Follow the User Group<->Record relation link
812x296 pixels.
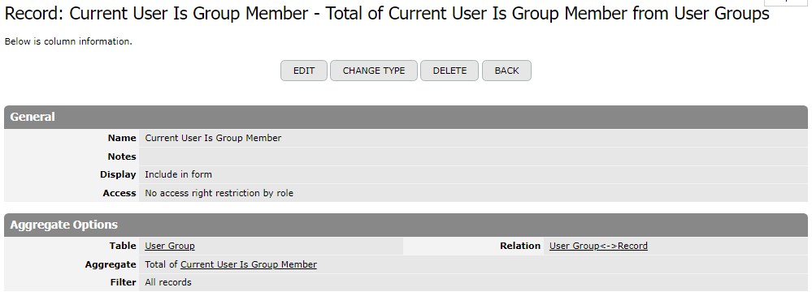pyautogui.click(x=598, y=246)
